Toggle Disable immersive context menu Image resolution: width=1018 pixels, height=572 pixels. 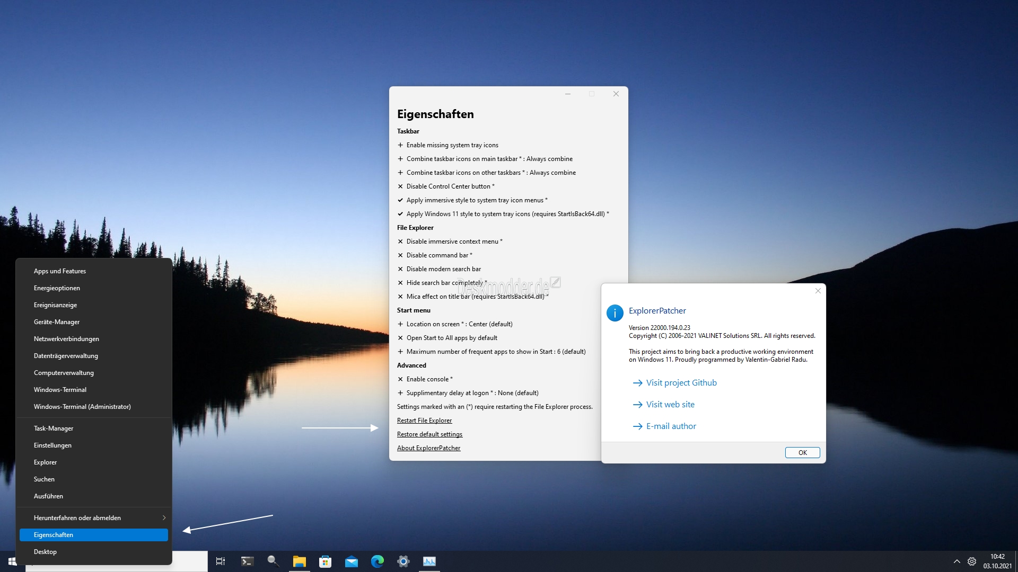450,242
